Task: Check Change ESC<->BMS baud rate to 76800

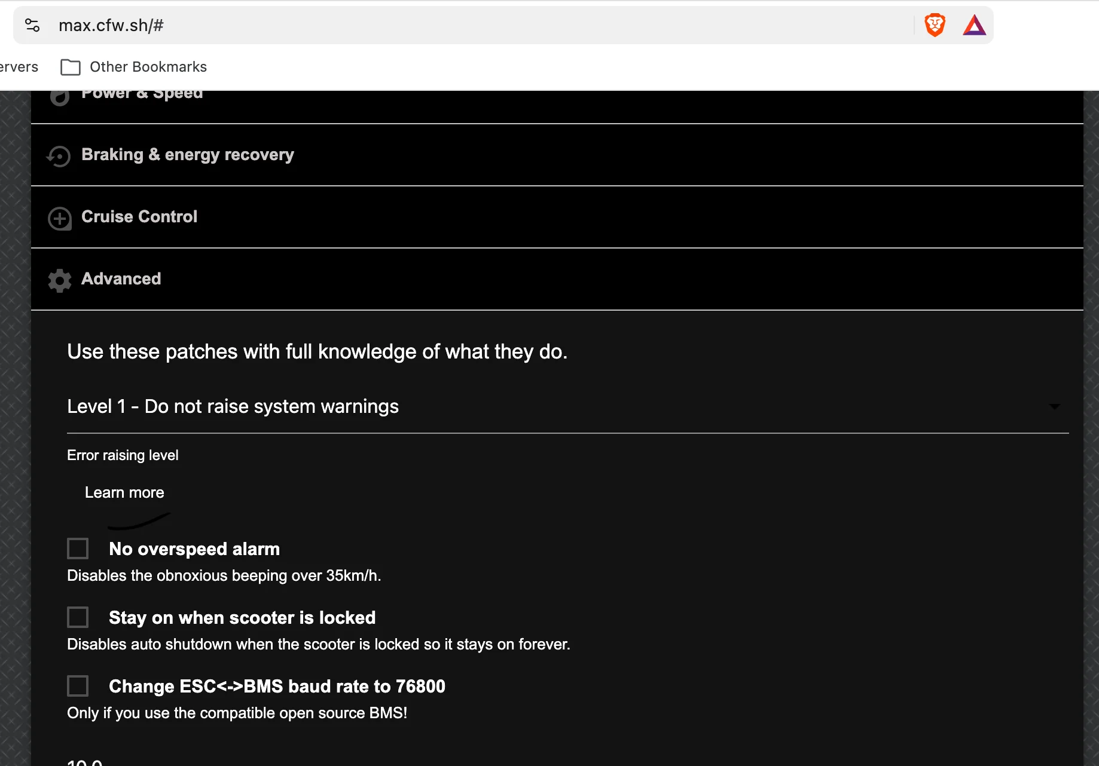Action: (78, 686)
